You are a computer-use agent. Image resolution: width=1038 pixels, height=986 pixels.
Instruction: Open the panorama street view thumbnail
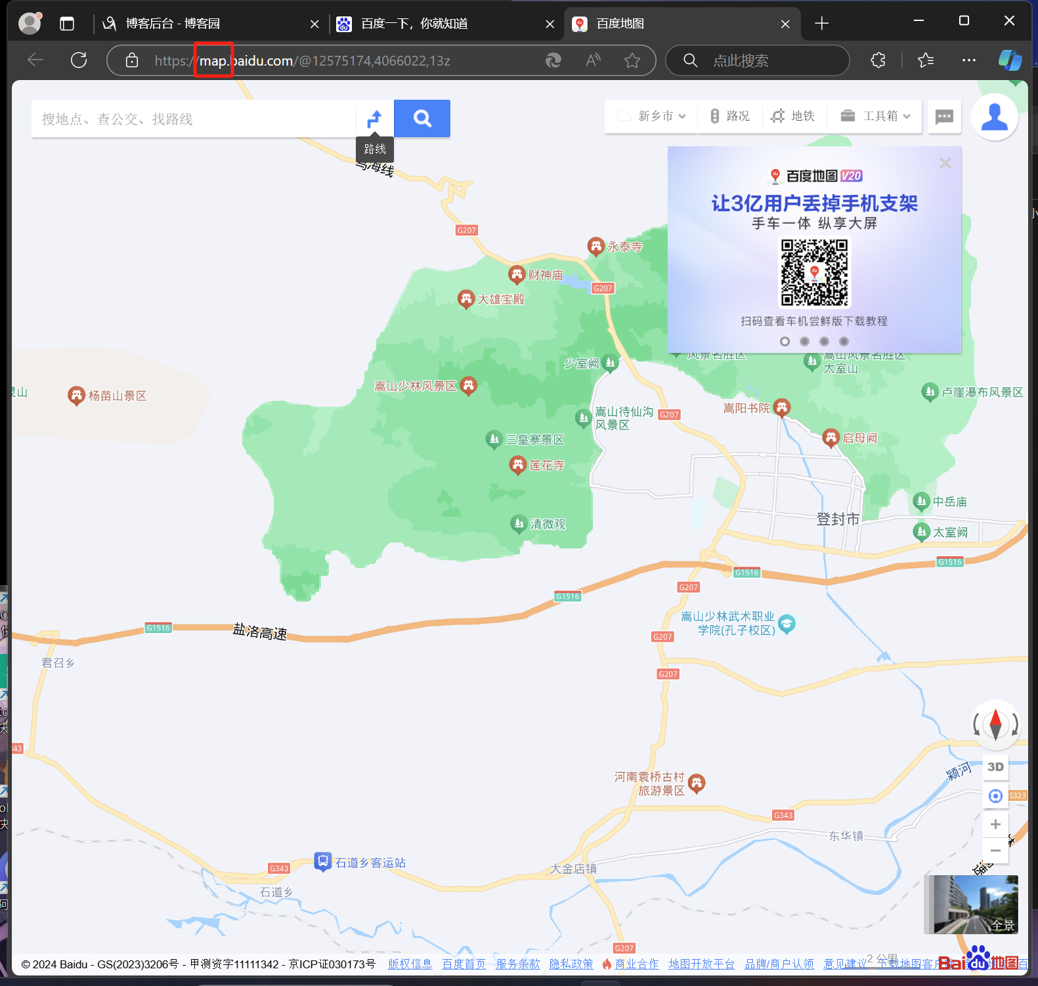(x=971, y=904)
